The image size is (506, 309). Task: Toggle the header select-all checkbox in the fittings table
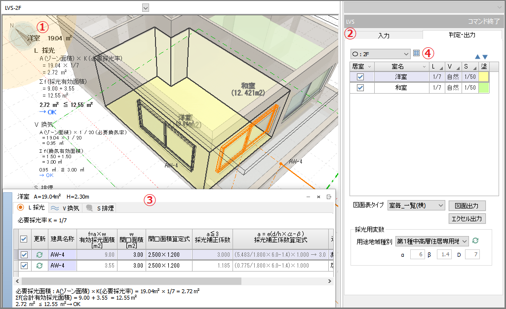[23, 239]
